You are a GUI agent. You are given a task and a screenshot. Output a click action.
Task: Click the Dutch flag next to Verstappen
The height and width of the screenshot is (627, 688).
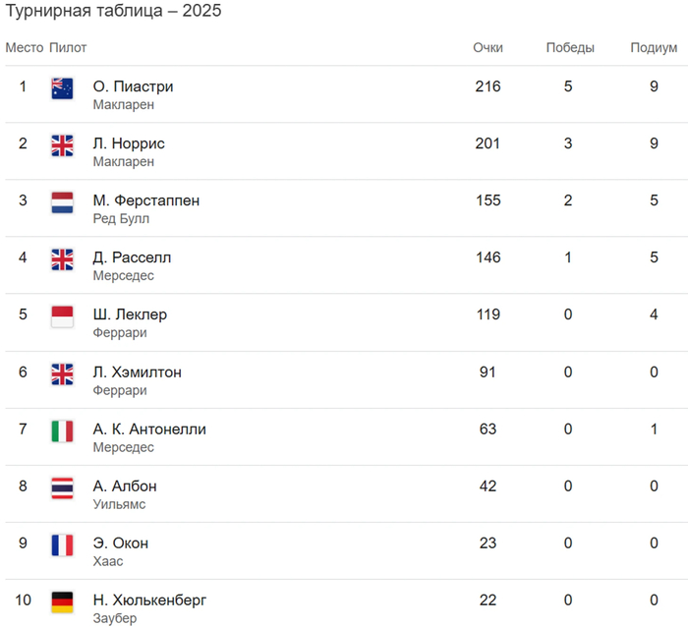(62, 202)
